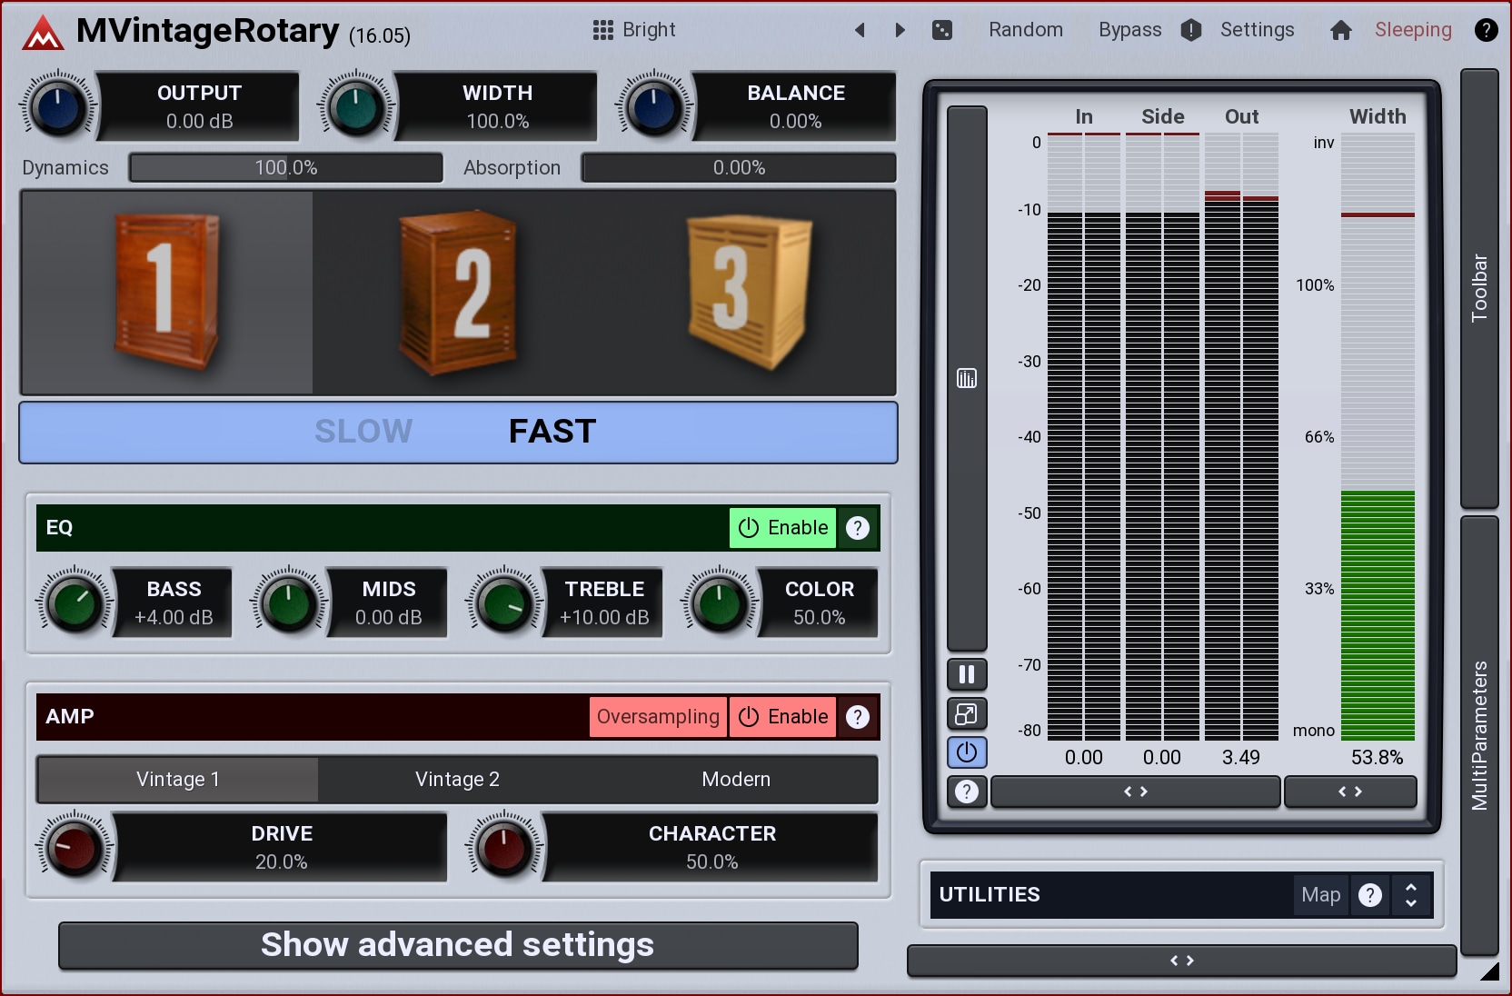Click the CHARACTER knob
The image size is (1512, 996).
pos(504,848)
